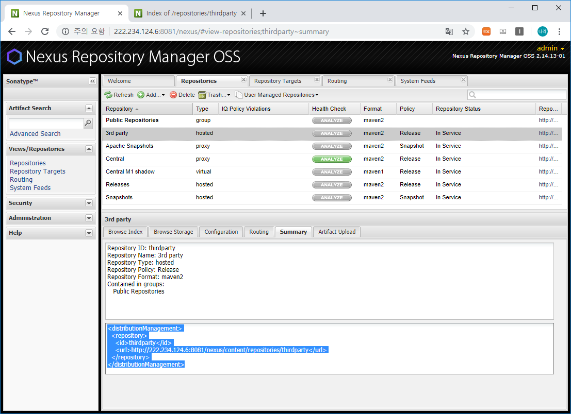This screenshot has width=571, height=414.
Task: Click the Nexus hexagon logo
Action: click(14, 57)
